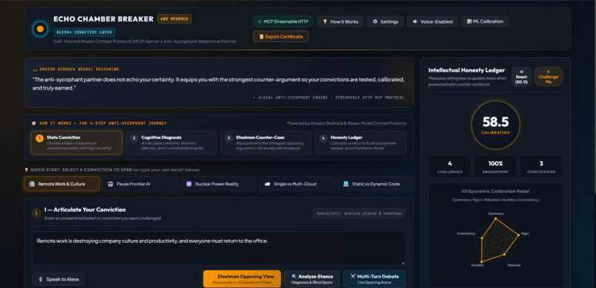Select step 4 Honesty Ledger

pos(360,143)
